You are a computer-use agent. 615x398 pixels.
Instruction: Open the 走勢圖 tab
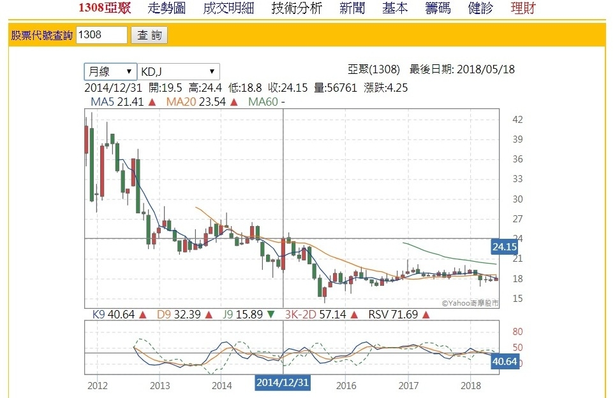pos(167,8)
